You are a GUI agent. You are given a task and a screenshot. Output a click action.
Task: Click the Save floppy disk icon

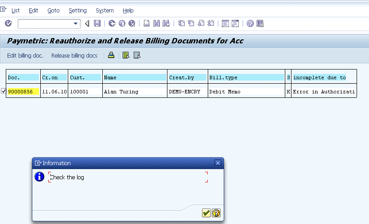97,23
